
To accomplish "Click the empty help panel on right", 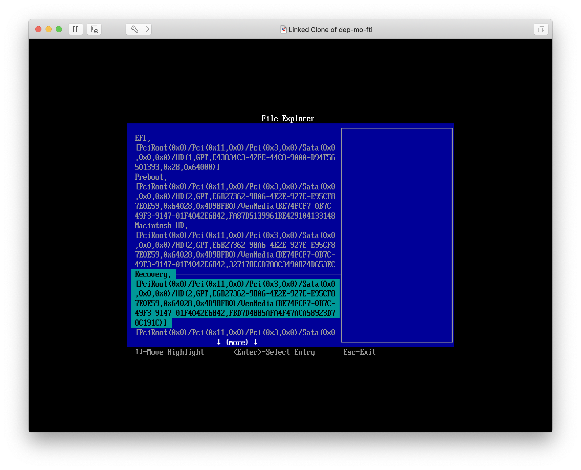I will (x=397, y=235).
